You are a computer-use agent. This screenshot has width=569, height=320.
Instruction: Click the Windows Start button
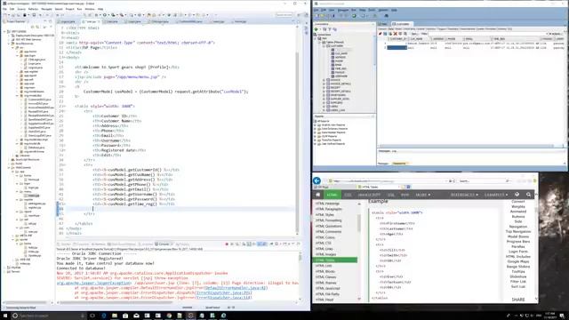(4, 316)
